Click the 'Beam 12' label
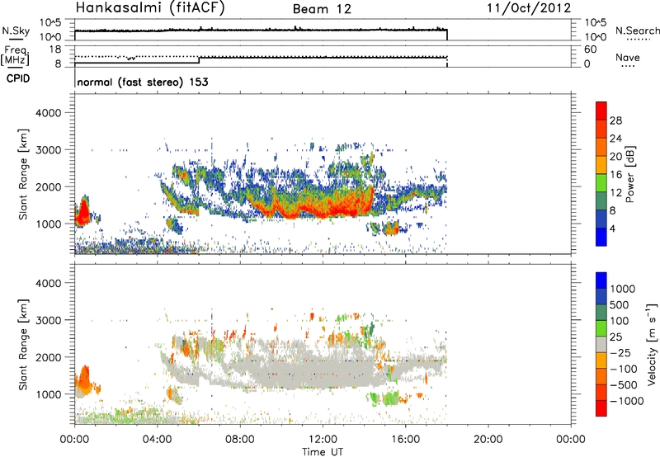 (322, 9)
